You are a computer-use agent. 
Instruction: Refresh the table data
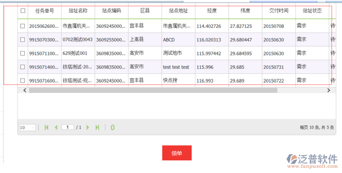[x=112, y=127]
